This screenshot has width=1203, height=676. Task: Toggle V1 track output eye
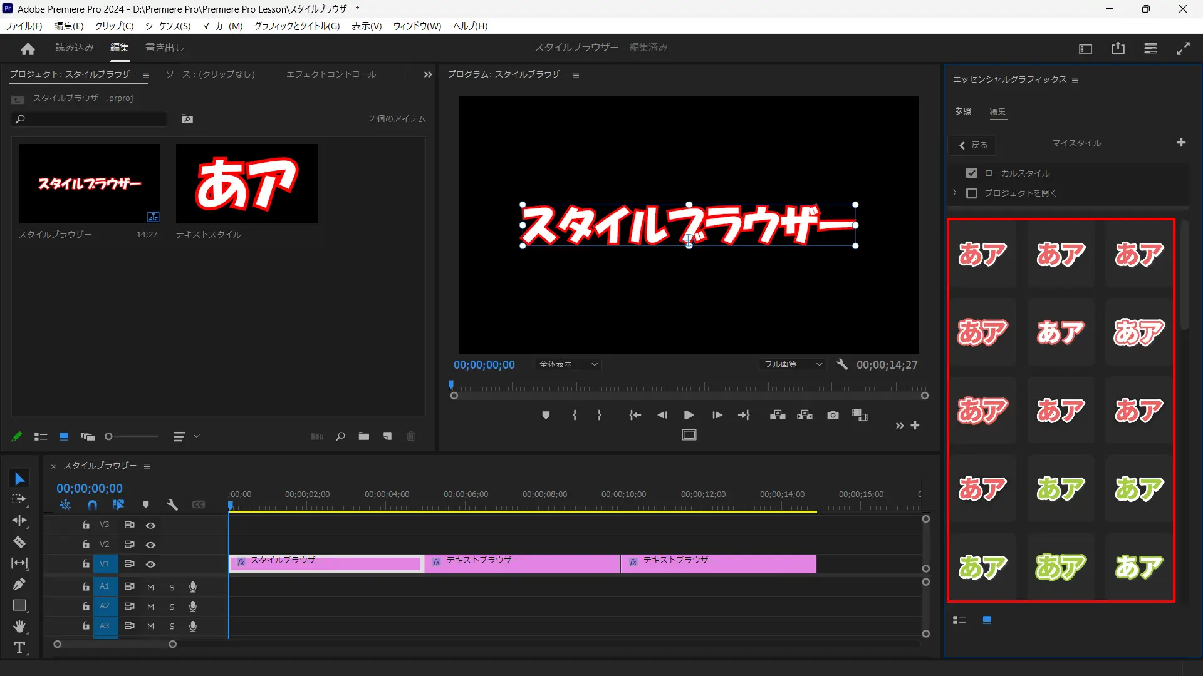(150, 564)
